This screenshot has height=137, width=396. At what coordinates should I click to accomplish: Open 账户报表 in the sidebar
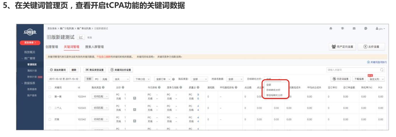point(31,95)
